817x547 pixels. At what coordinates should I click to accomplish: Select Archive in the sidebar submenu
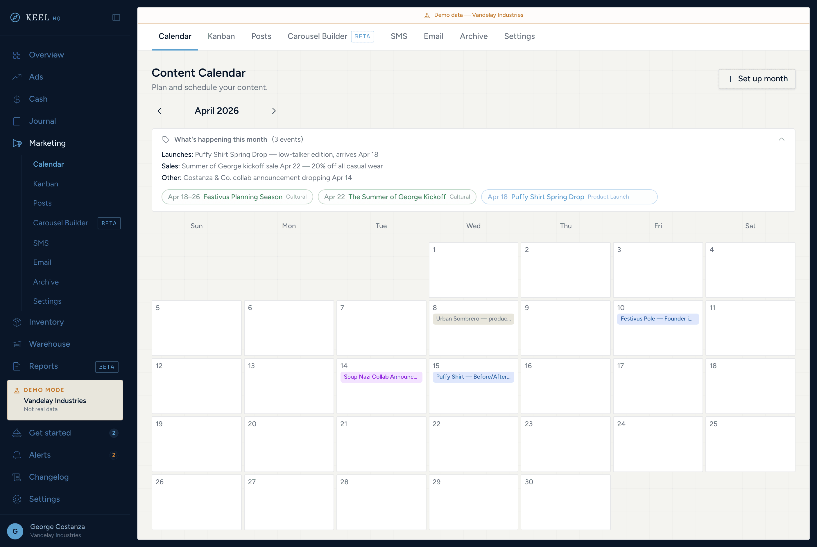(x=46, y=282)
